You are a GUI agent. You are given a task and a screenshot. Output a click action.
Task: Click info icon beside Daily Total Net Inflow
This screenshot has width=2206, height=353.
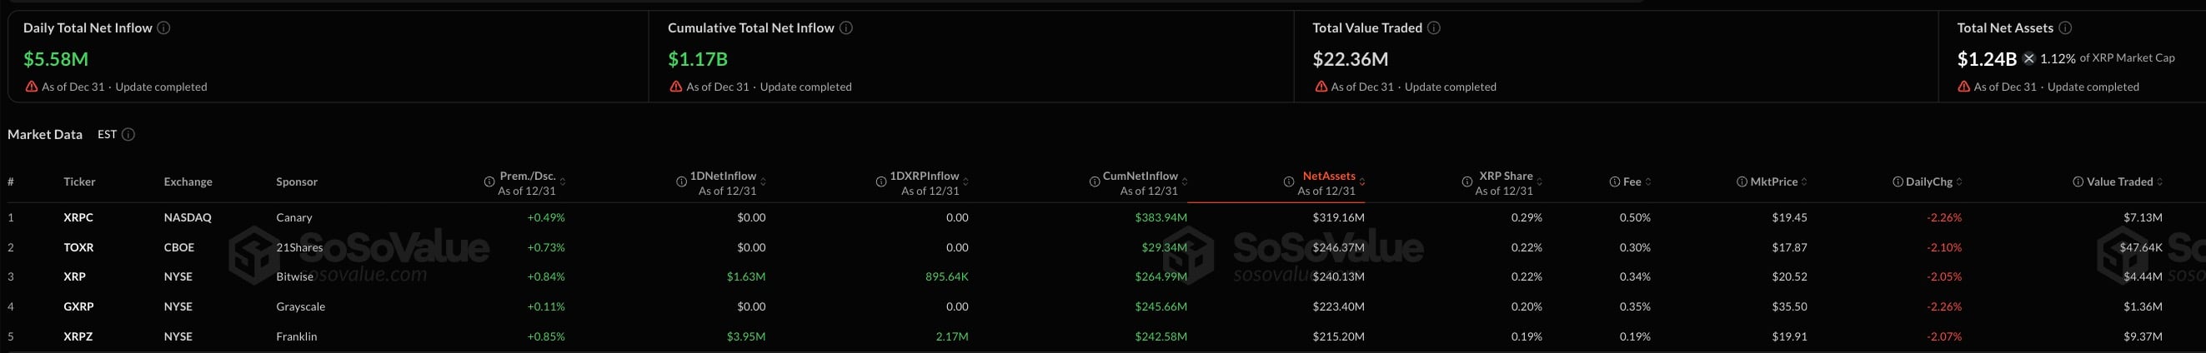point(163,28)
